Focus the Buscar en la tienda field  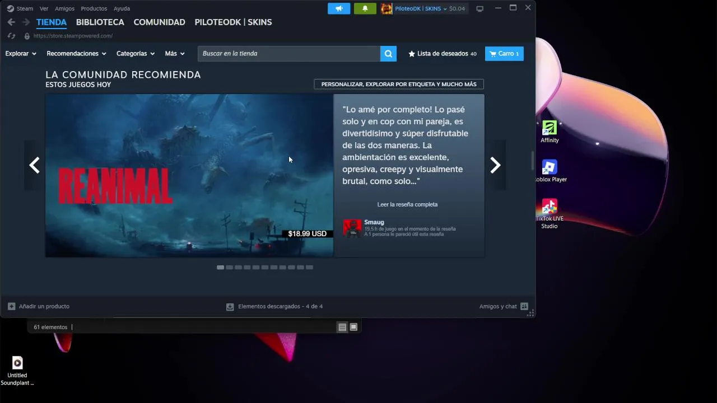pyautogui.click(x=289, y=54)
